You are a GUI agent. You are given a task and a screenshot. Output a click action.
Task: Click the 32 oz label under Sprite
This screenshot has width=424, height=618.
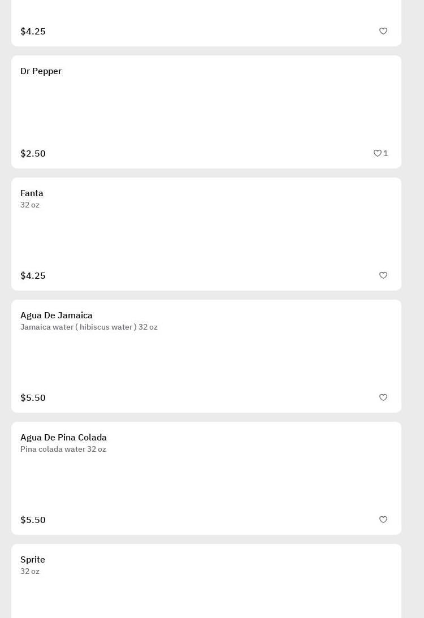[30, 572]
